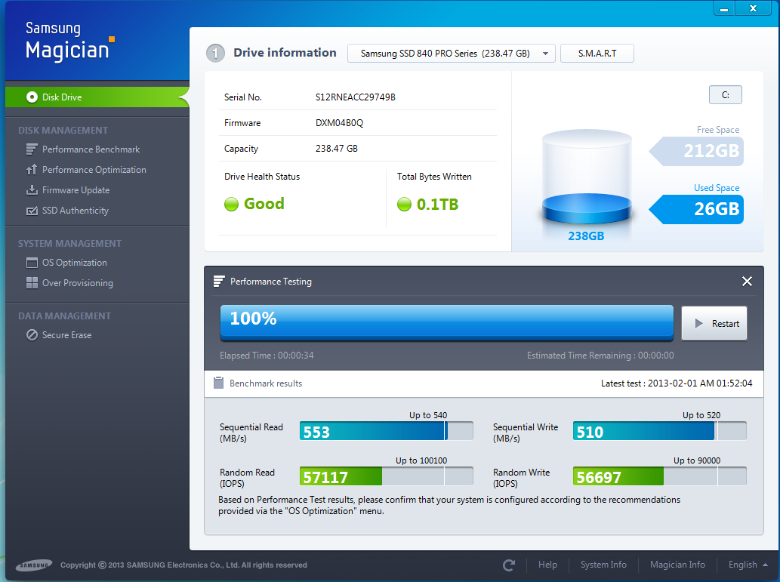
Task: Click the 100% benchmark progress bar
Action: tap(446, 323)
